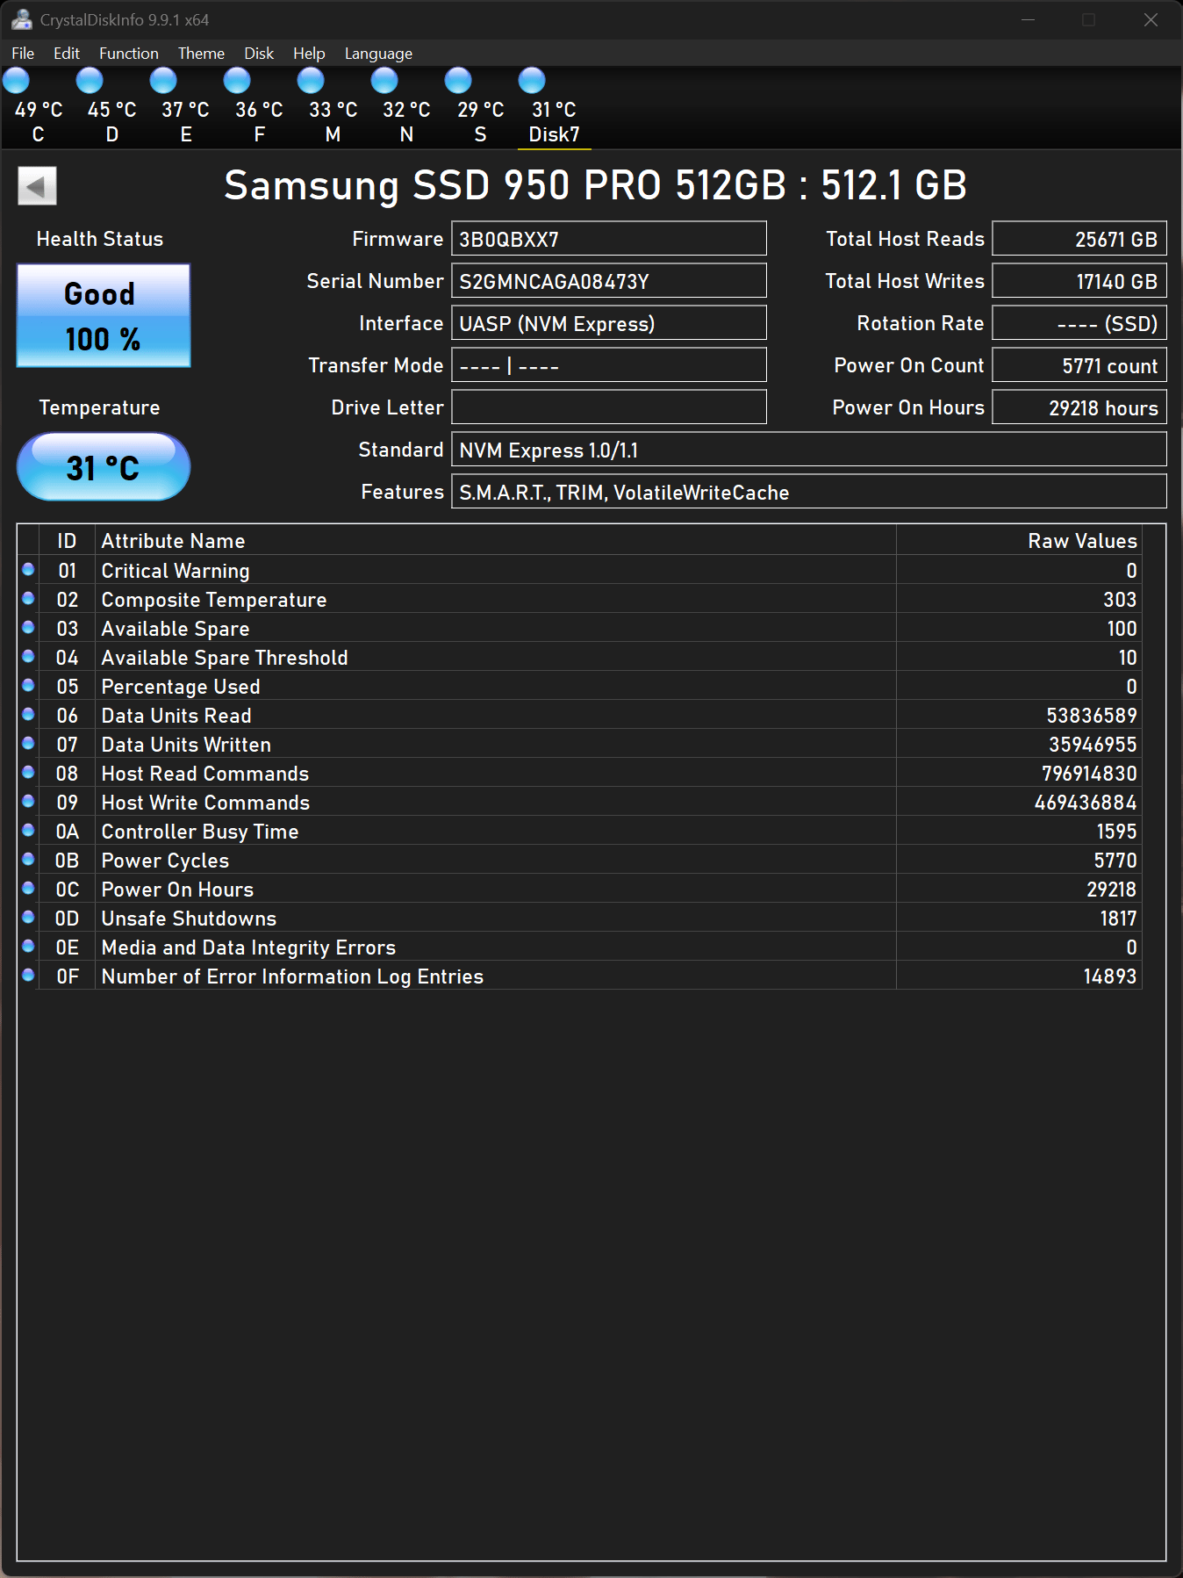Click raw value 1817 for Unsafe Shutdowns
The image size is (1183, 1578).
pos(1118,919)
